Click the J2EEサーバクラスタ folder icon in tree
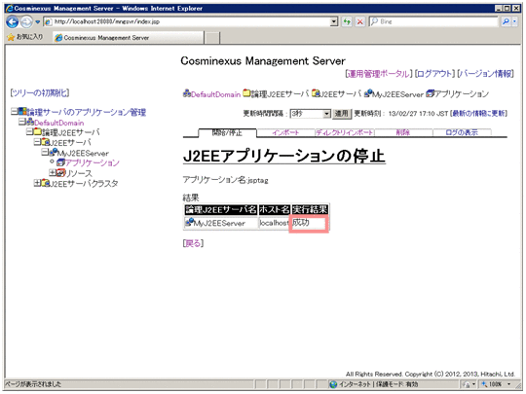This screenshot has width=526, height=394. (x=46, y=183)
